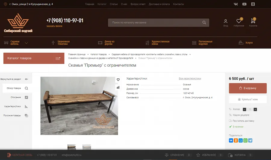
Task: Click the ruler icon beside Характеристики
Action: click(26, 106)
